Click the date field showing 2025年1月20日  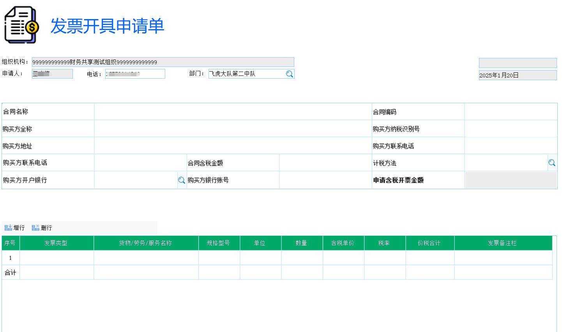tap(517, 75)
